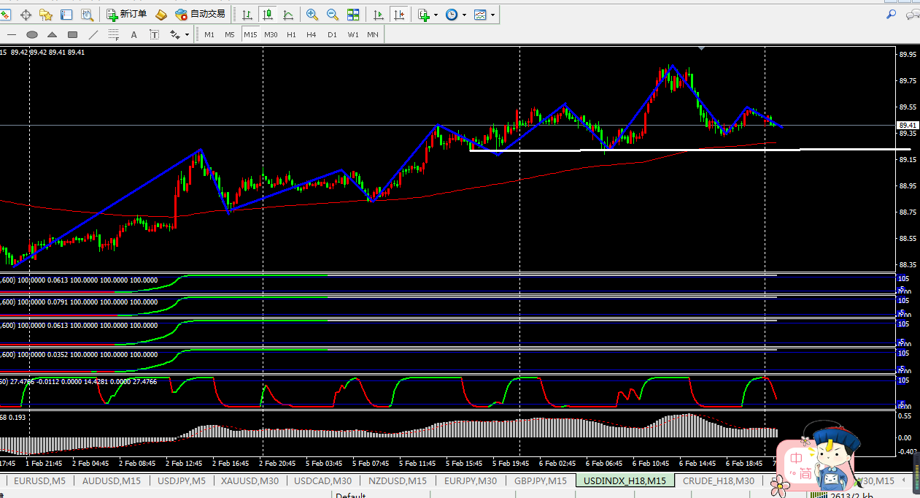The width and height of the screenshot is (920, 498).
Task: Select the ellipse drawing tool
Action: coord(31,34)
